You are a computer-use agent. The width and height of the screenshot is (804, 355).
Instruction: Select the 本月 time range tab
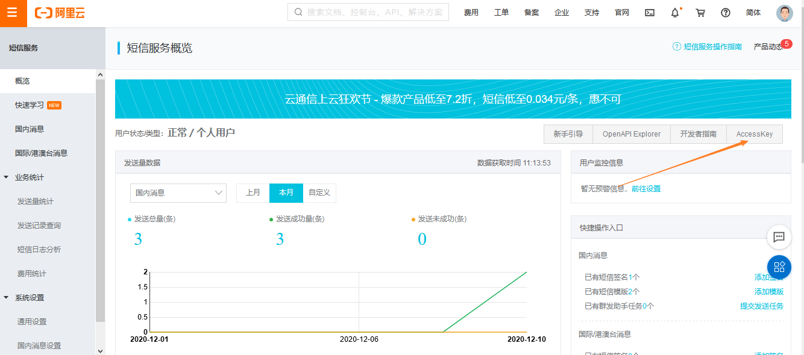coord(286,193)
